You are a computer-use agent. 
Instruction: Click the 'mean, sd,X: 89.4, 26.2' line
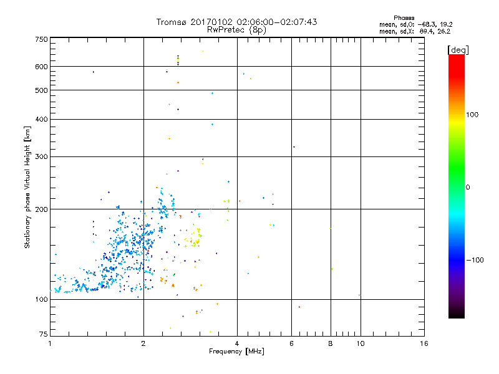tap(415, 32)
